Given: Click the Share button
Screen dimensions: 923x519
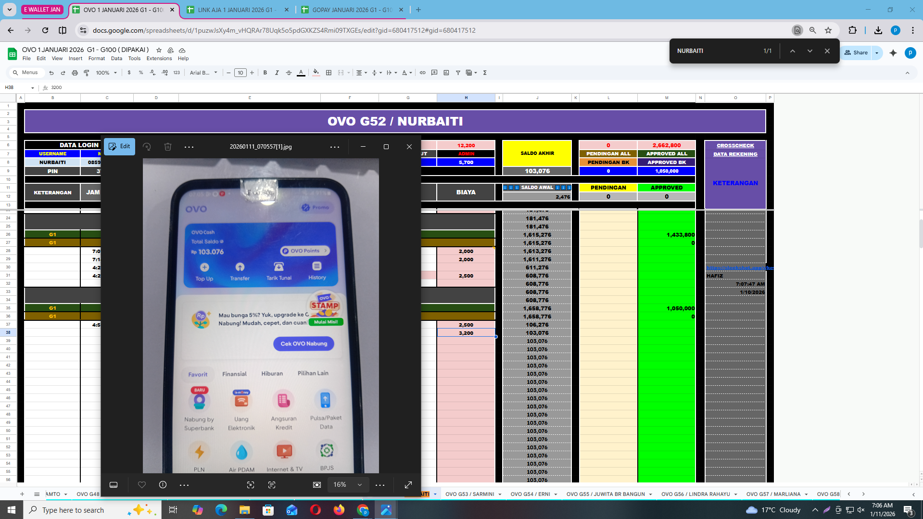Looking at the screenshot, I should 857,52.
